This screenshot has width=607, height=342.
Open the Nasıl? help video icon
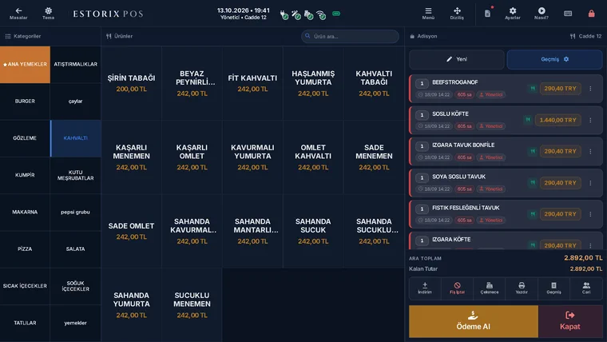pos(542,13)
